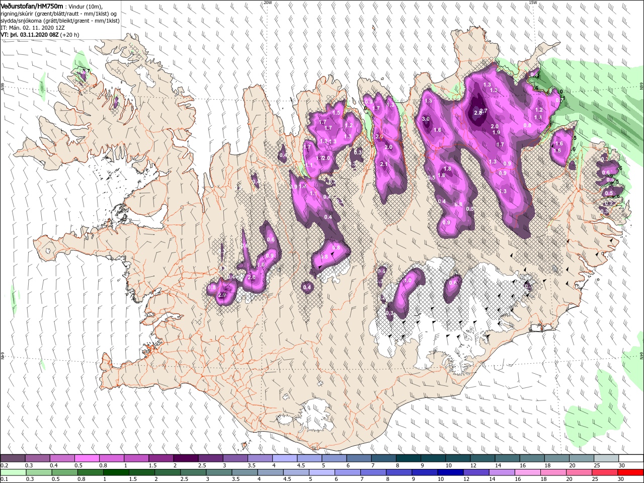644x483 pixels.
Task: Select snow legend swatch between 0.5 and 0.8
Action: click(x=87, y=458)
